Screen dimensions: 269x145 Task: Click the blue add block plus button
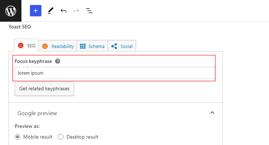[x=36, y=11]
